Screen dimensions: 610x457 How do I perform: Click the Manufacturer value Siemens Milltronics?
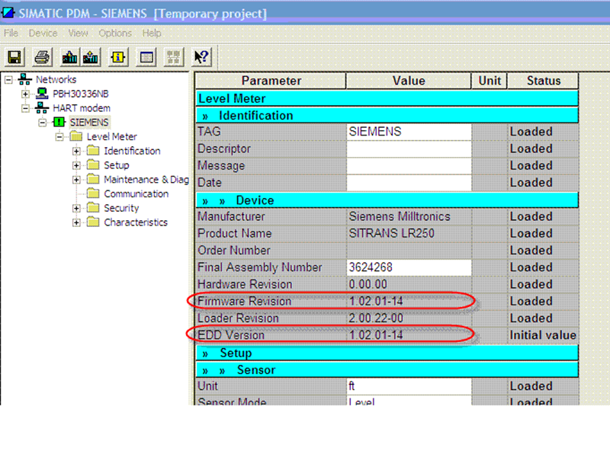(400, 216)
